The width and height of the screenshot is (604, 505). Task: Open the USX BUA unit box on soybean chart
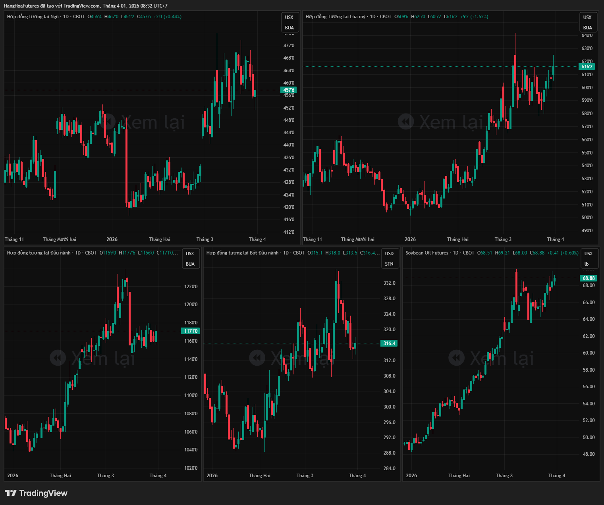190,259
